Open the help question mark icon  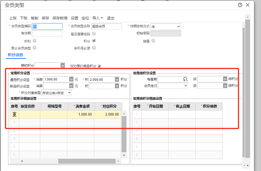[x=240, y=5]
